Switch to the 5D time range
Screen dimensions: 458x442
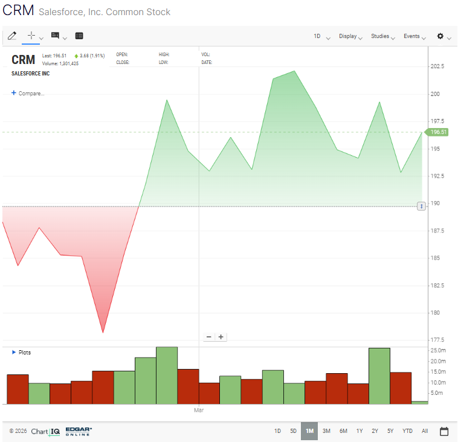point(293,431)
